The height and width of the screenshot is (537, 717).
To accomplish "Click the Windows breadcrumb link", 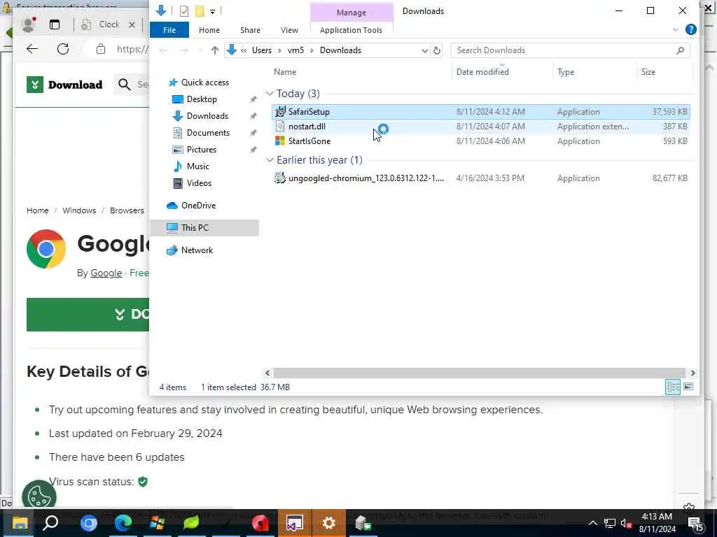I will (x=79, y=210).
